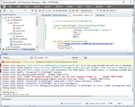135x107 pixels.
Task: Click the four-squares grid icon in toolbar
Action: click(x=104, y=11)
